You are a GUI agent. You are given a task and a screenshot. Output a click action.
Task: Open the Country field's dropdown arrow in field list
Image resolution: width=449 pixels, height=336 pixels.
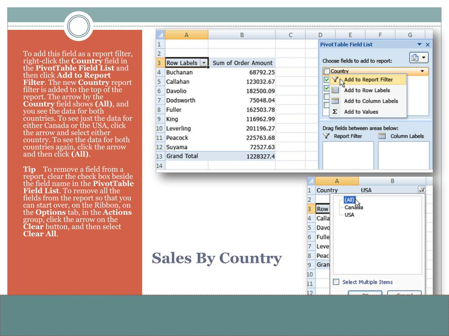coord(422,71)
